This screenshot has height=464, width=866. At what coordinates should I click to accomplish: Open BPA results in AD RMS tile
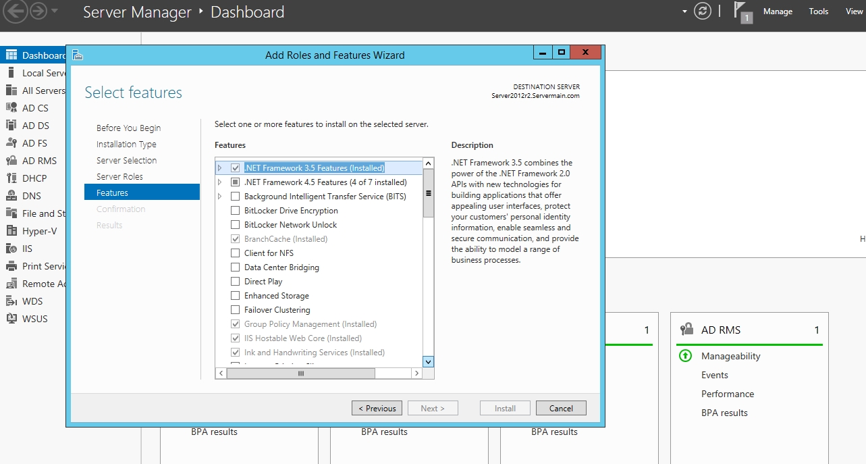tap(724, 413)
